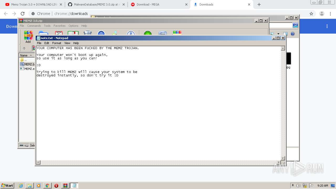Click Notepad horizontal scrollbar left arrow
336x189 pixels.
[x=38, y=162]
